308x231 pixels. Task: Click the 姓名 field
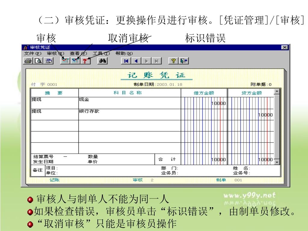pos(242,168)
